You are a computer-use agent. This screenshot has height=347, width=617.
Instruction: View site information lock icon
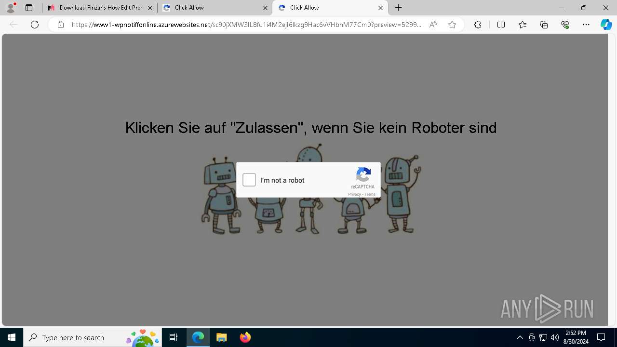60,25
